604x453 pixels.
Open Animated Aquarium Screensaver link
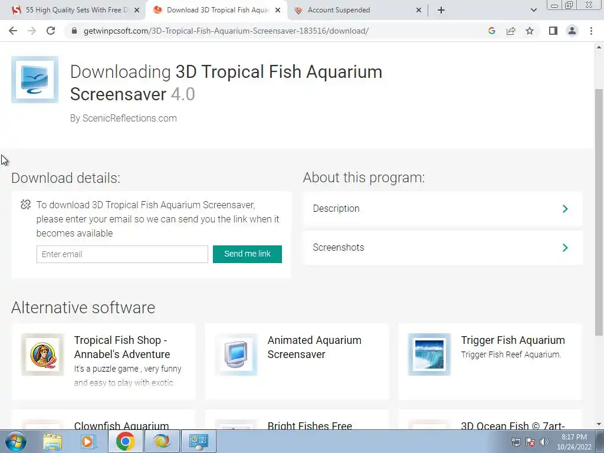click(x=314, y=347)
